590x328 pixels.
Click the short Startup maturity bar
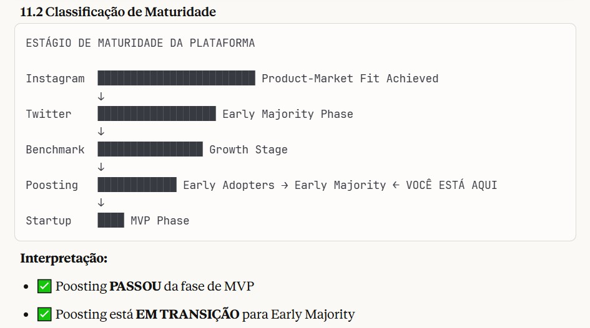(x=111, y=221)
